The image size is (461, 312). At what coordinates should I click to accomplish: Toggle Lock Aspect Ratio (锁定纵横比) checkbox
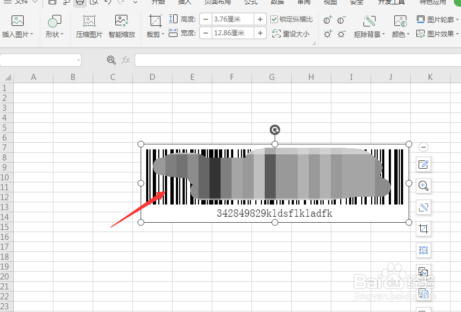(274, 19)
